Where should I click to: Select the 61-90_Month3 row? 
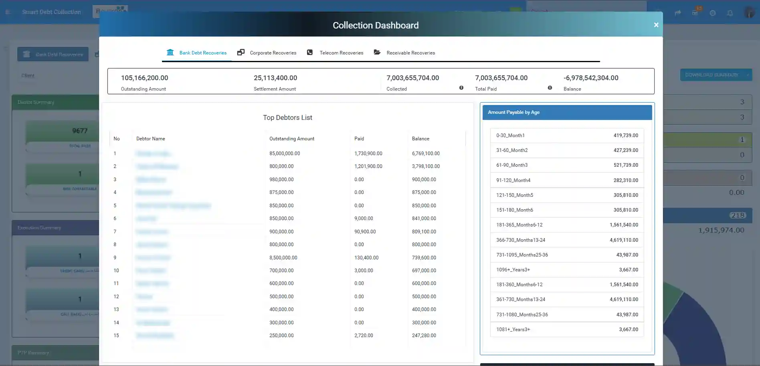(567, 165)
